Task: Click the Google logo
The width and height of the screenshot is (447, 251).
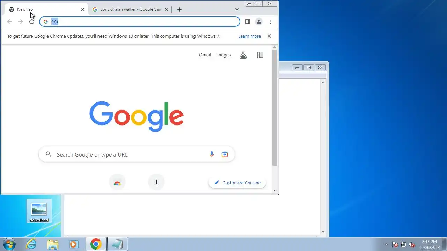Action: [x=137, y=116]
